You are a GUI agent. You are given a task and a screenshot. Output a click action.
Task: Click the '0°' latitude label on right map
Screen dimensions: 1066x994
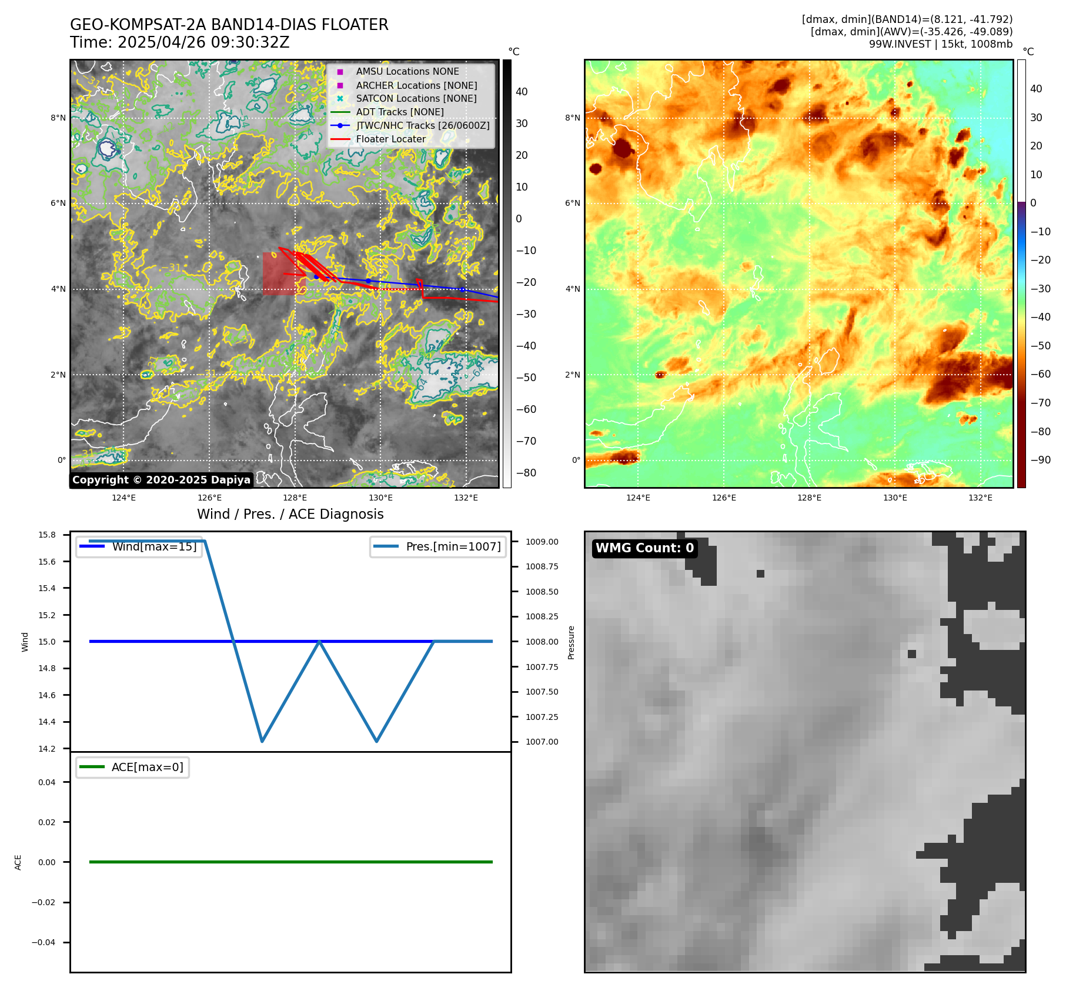point(576,460)
